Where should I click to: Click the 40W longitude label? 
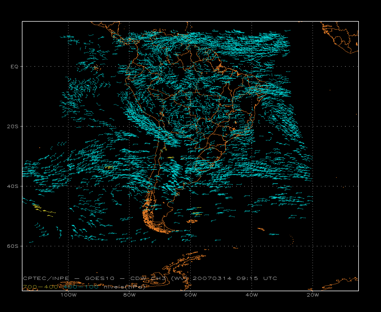[x=252, y=295]
